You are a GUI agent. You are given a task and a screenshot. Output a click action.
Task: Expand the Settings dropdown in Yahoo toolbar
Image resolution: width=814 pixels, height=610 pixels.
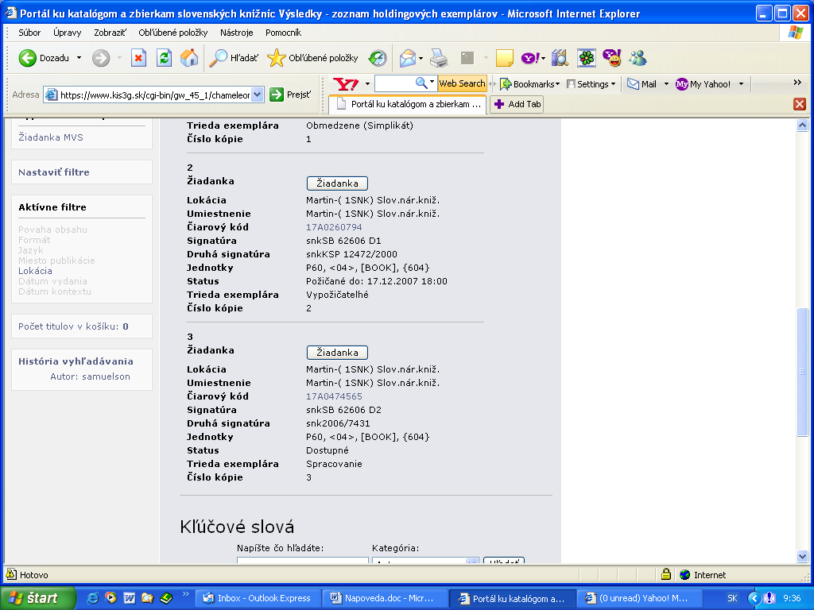coord(591,83)
